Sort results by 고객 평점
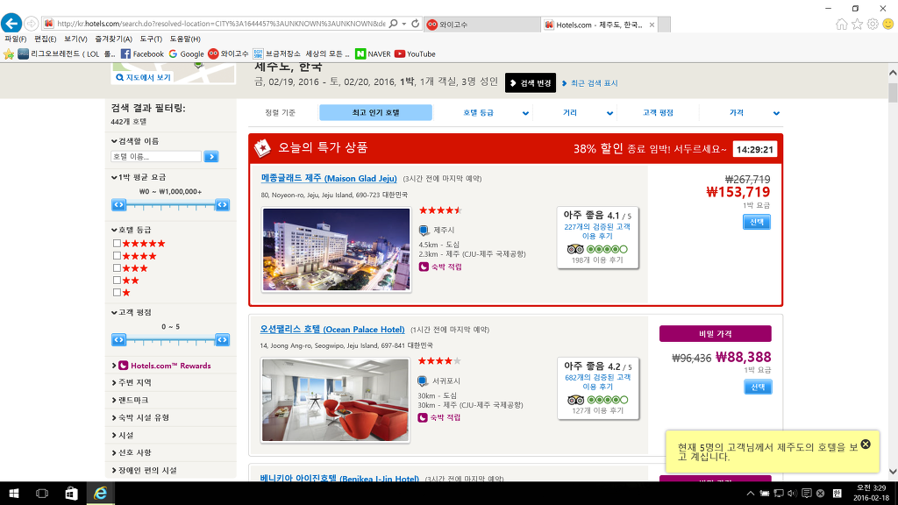898x505 pixels. 658,113
